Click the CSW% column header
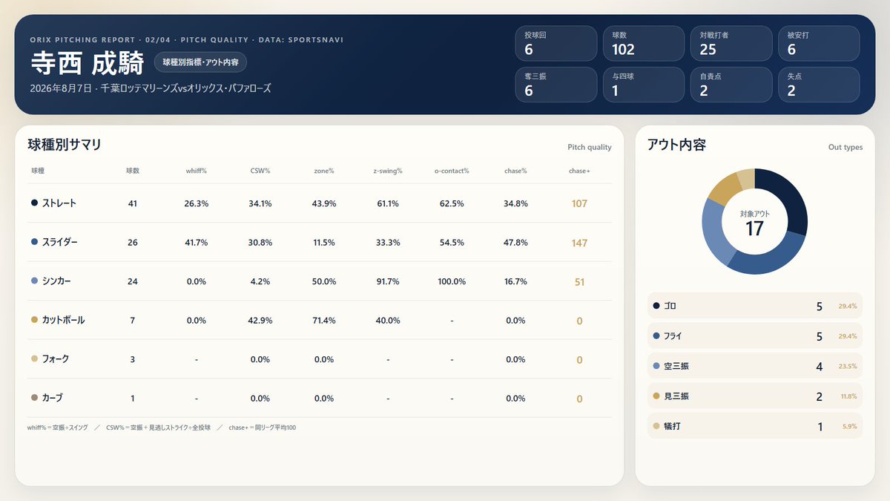The width and height of the screenshot is (890, 501). point(260,171)
